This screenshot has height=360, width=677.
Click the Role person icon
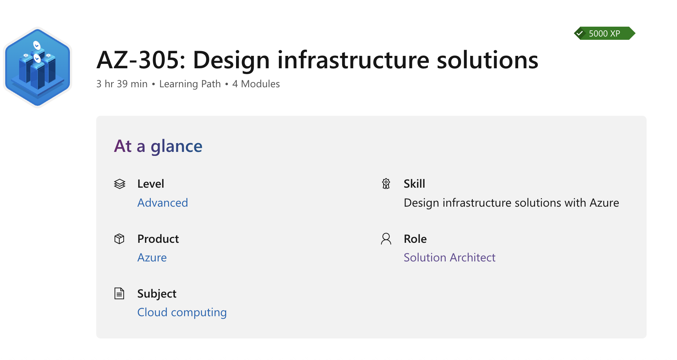tap(386, 239)
